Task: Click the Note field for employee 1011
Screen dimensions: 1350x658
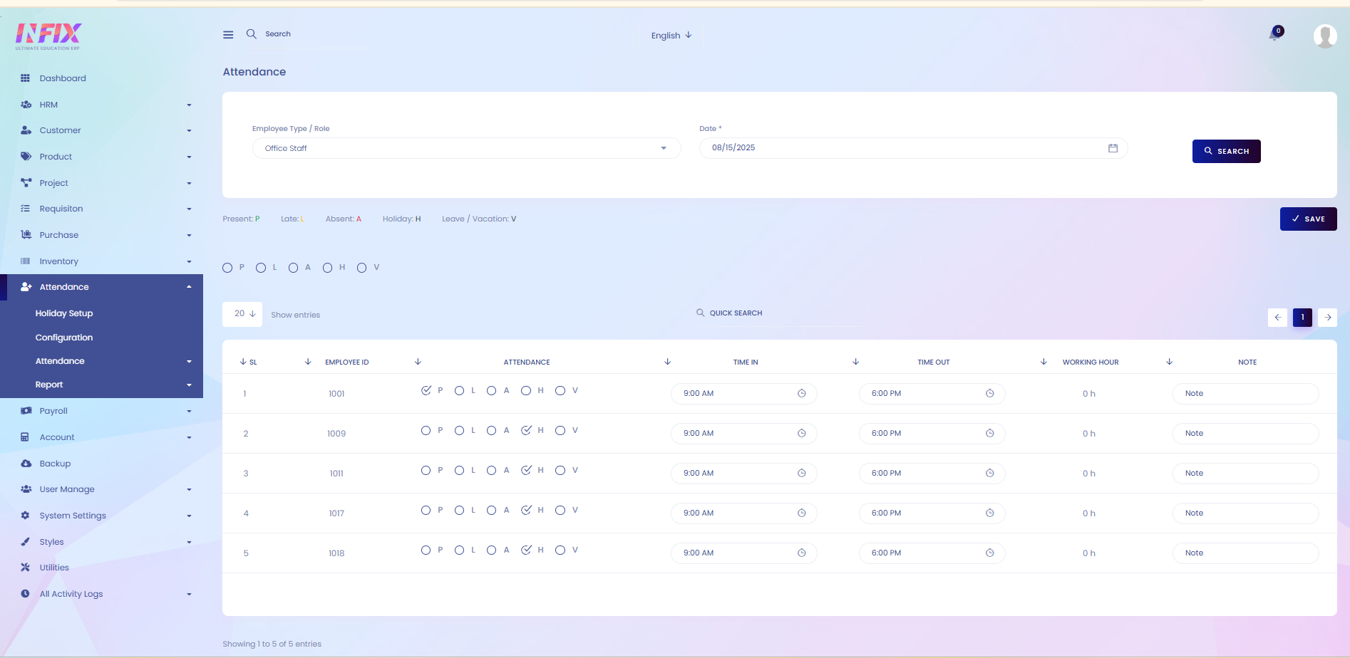Action: [x=1245, y=474]
